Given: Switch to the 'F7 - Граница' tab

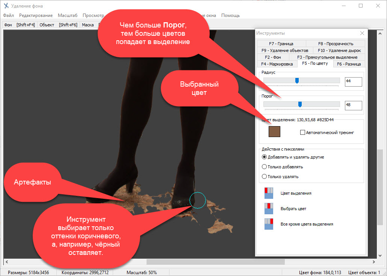Looking at the screenshot, I should tap(281, 44).
